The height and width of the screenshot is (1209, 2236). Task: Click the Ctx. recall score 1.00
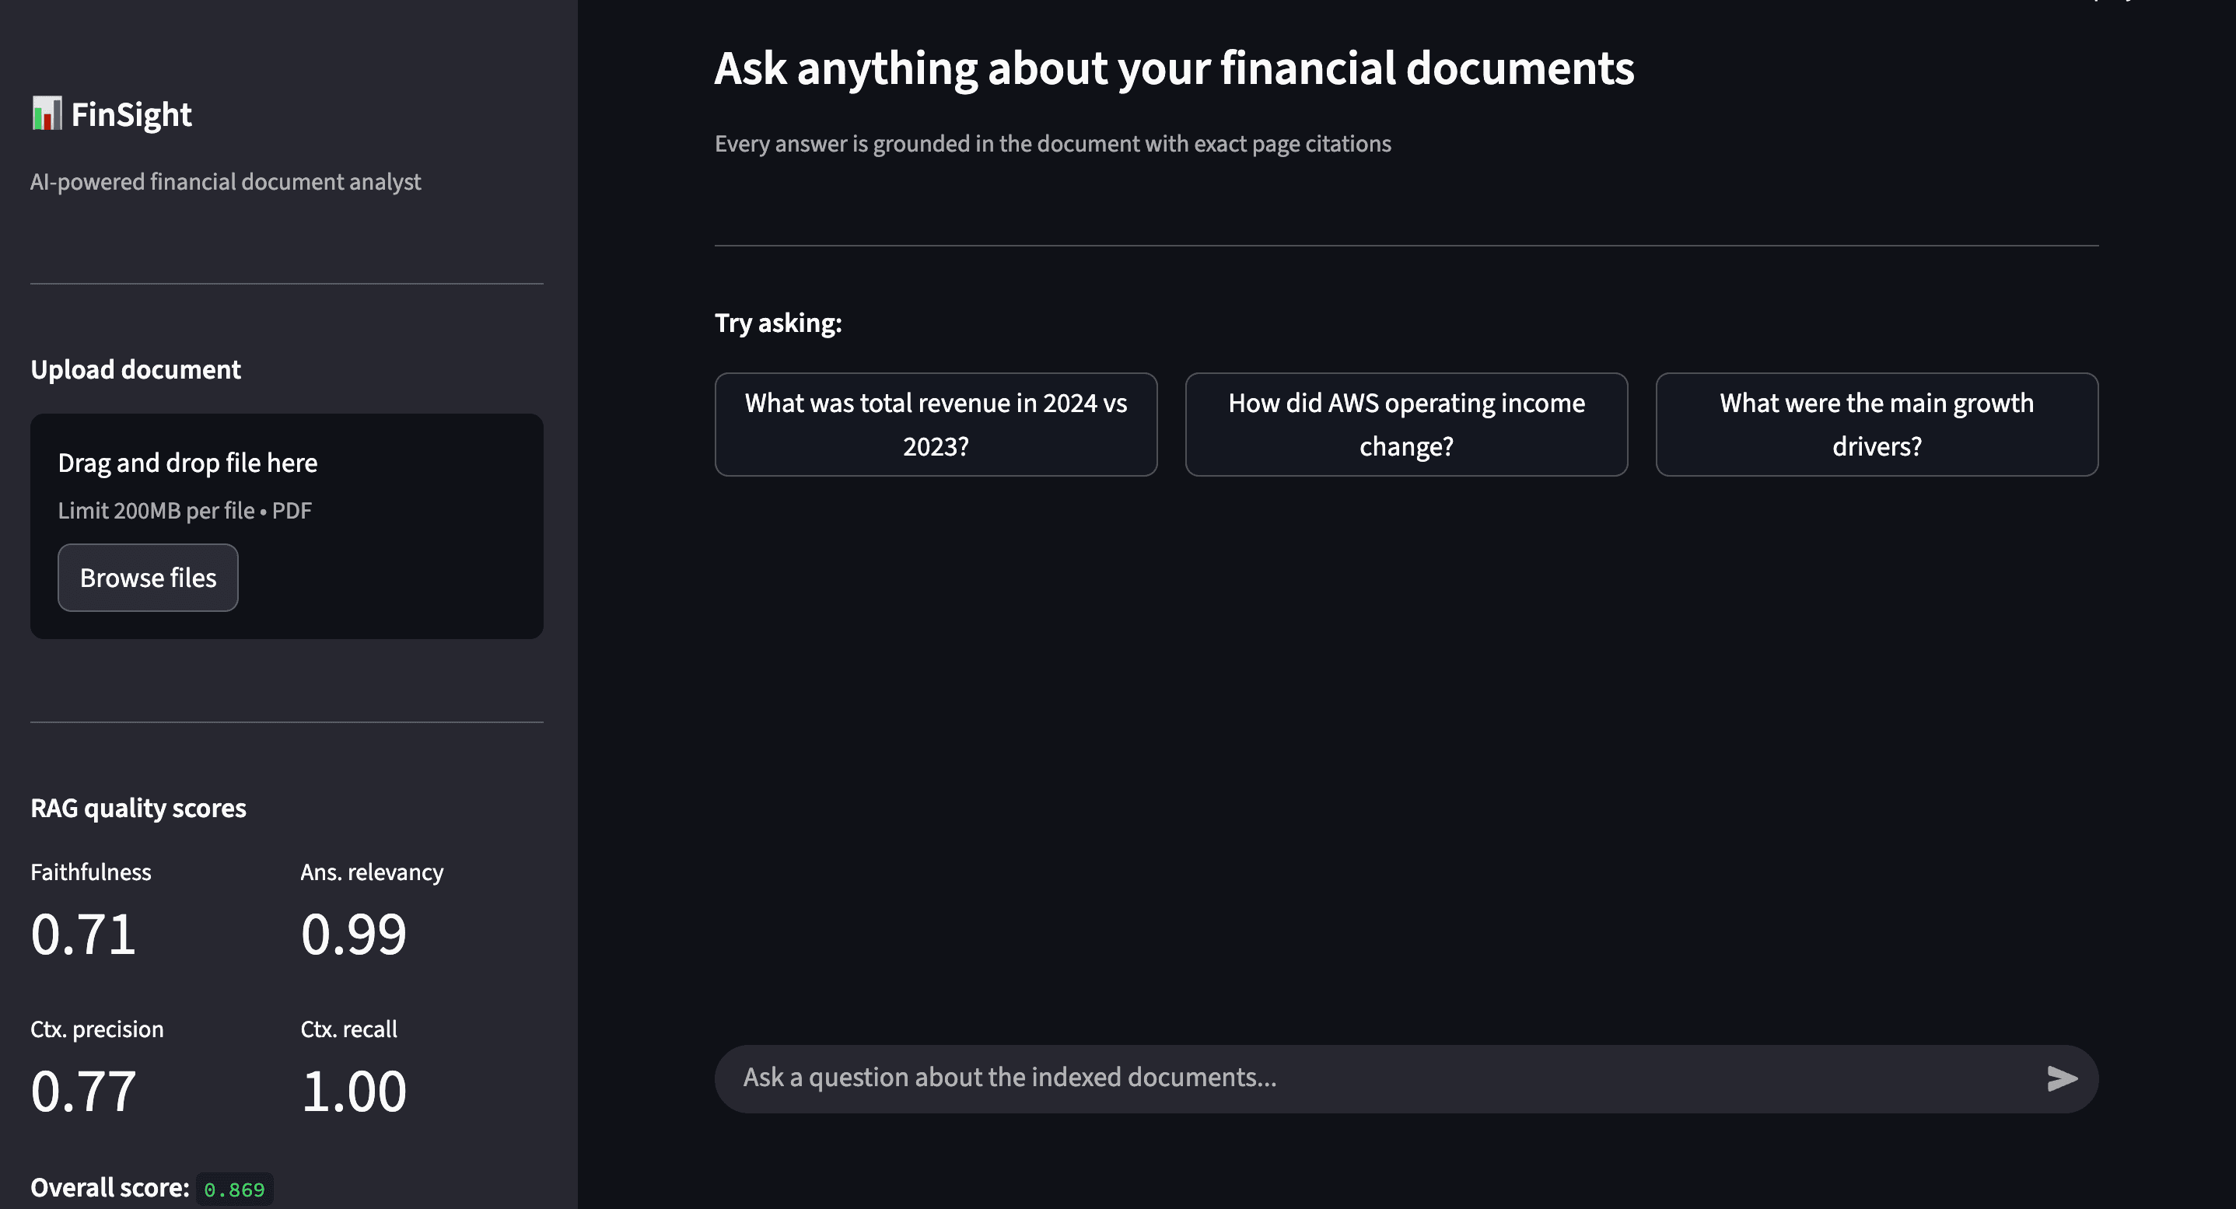[x=353, y=1091]
